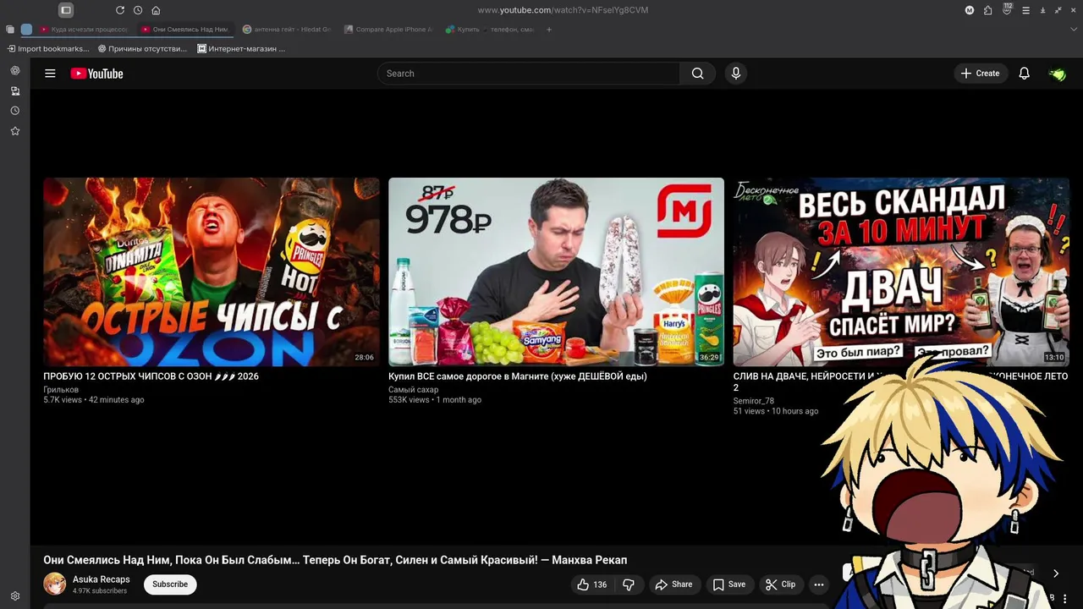The image size is (1083, 609).
Task: Open the ChatGPT-style icon in the sidebar
Action: (x=15, y=70)
